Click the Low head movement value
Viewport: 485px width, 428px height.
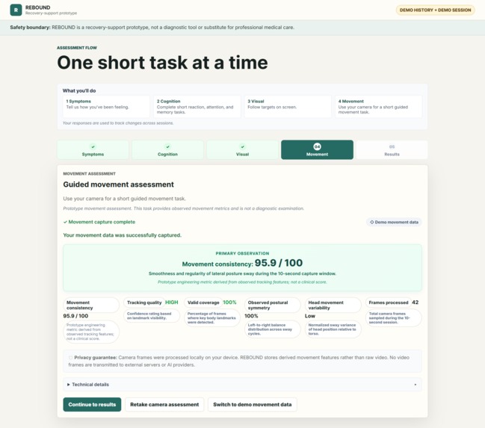(310, 316)
